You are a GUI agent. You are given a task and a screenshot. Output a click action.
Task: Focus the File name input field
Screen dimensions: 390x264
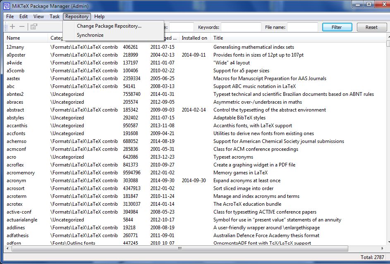coord(302,27)
